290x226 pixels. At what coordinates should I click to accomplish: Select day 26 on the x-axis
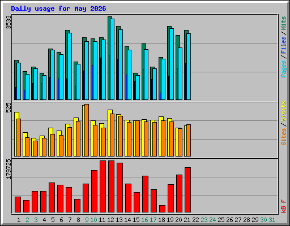pyautogui.click(x=229, y=220)
